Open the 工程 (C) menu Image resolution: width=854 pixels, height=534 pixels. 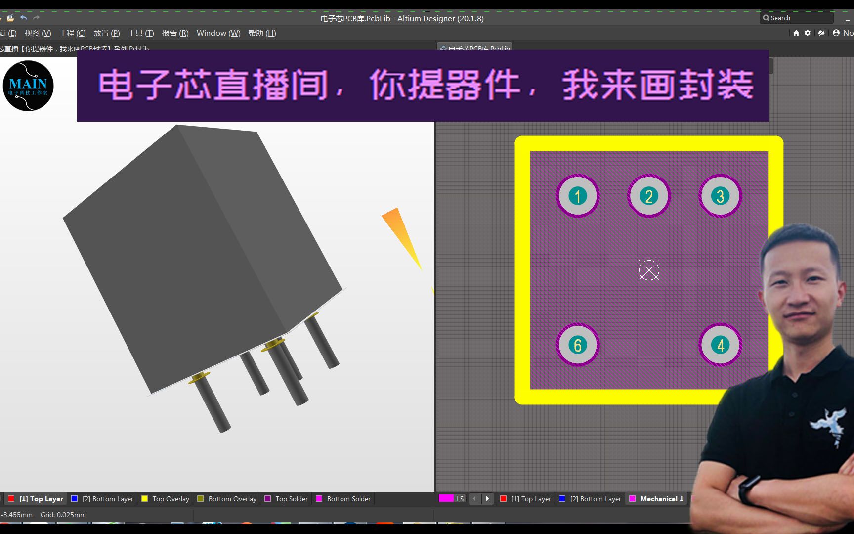pos(72,33)
